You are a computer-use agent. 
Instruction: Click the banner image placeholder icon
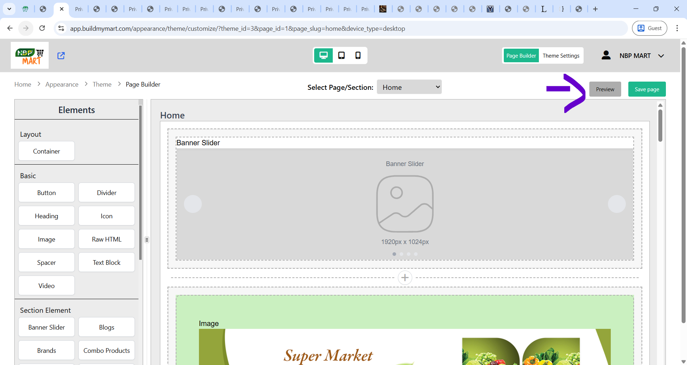pyautogui.click(x=405, y=204)
